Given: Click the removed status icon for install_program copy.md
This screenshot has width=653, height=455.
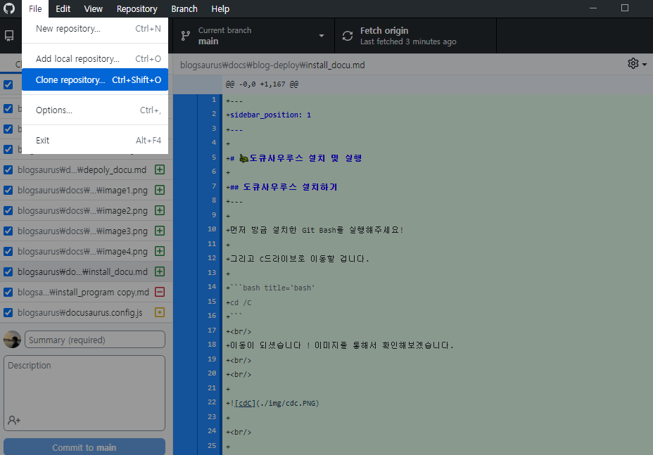Looking at the screenshot, I should pos(160,293).
